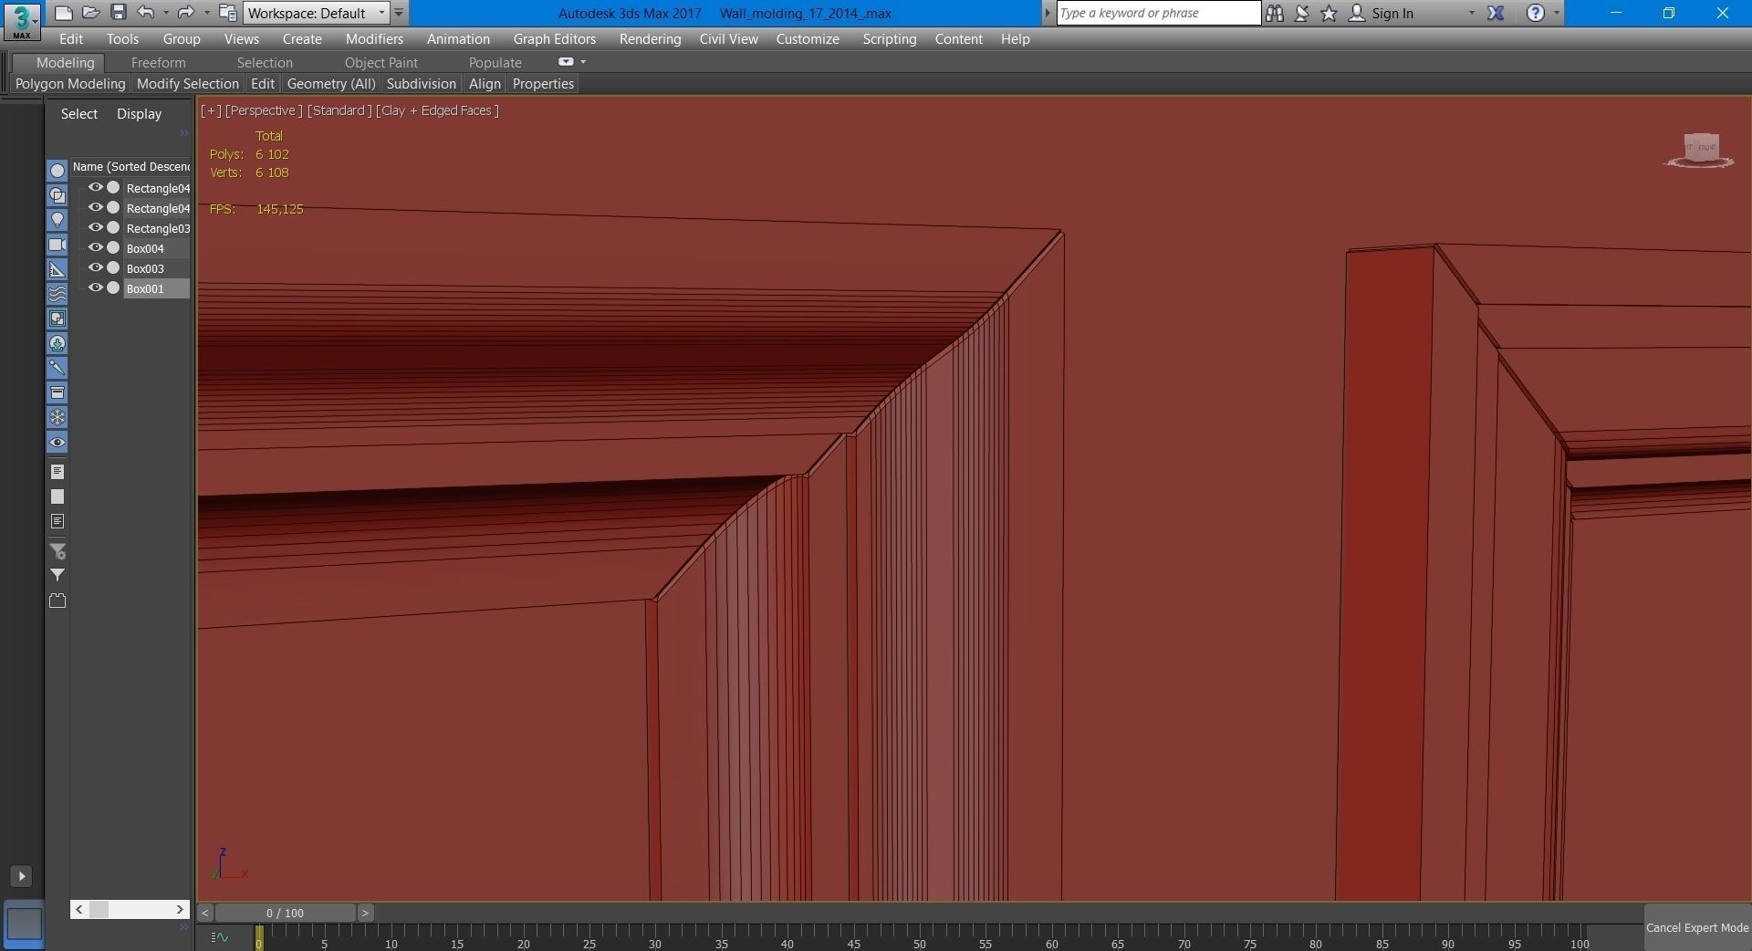1752x951 pixels.
Task: Click the Undo arrow icon
Action: coord(145,13)
